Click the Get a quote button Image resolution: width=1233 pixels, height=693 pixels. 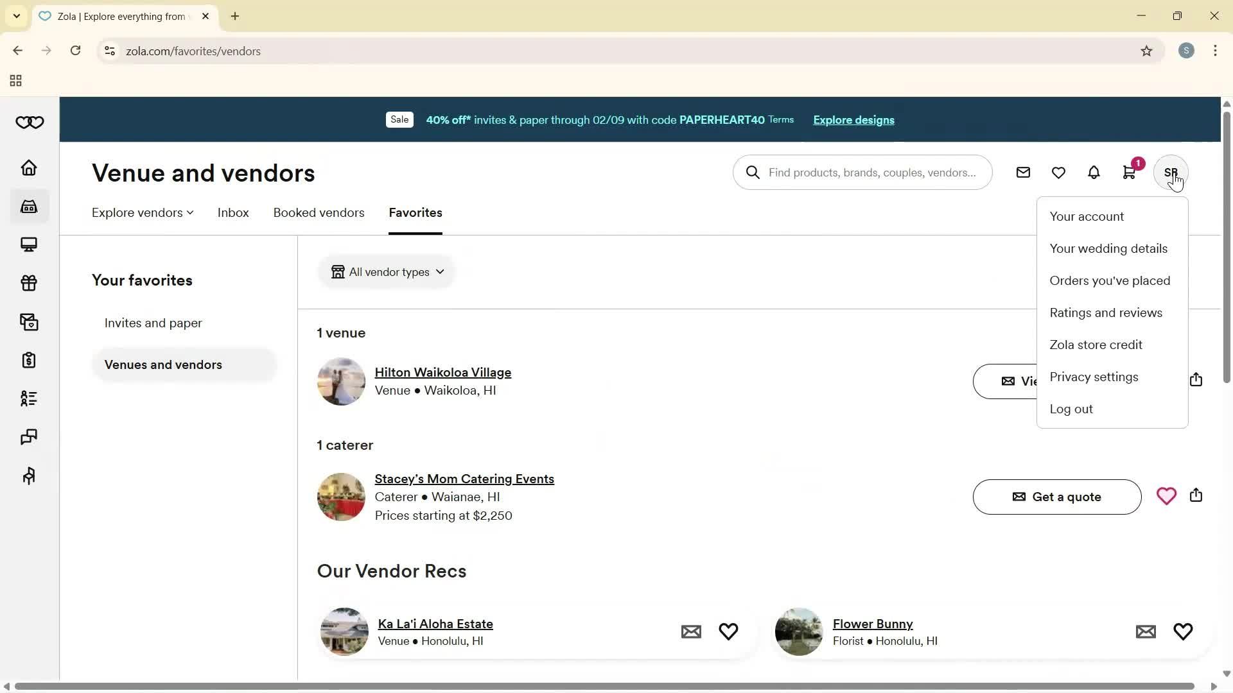1056,497
